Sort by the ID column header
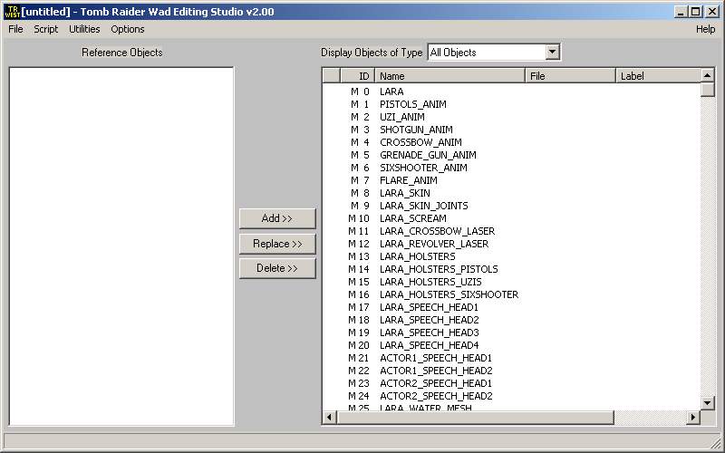The width and height of the screenshot is (725, 453). point(357,76)
